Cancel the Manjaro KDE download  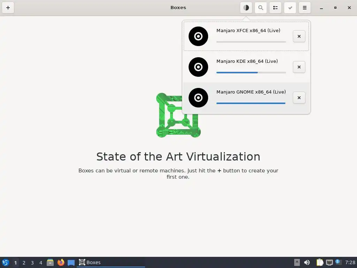[x=299, y=67]
